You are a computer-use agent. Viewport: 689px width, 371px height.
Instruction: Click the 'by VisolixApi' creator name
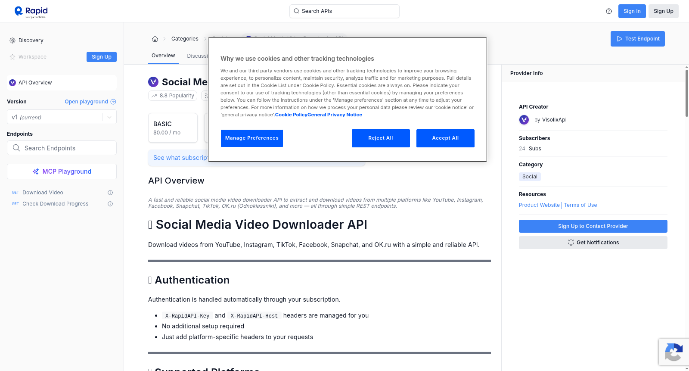coord(550,120)
